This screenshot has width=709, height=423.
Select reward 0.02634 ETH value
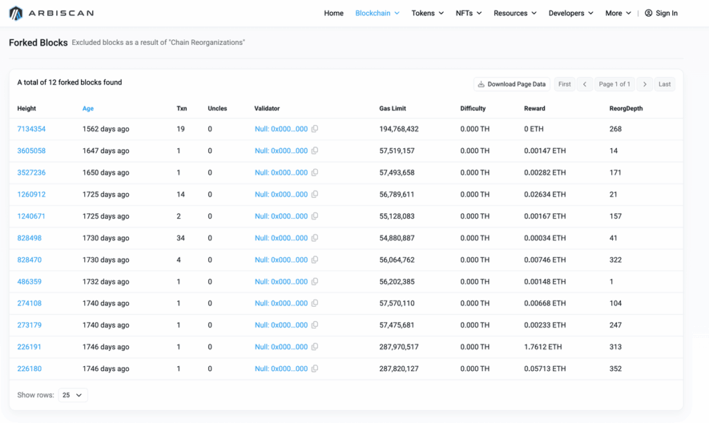pyautogui.click(x=545, y=195)
